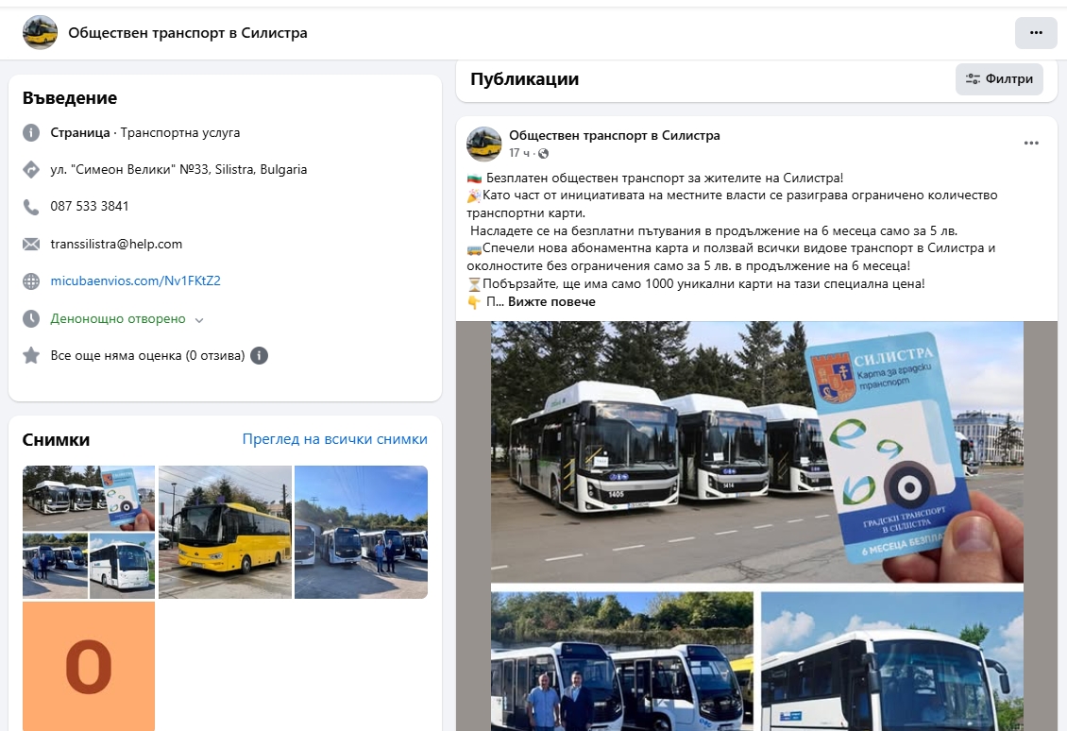Open the post's three-dot options menu
This screenshot has height=731, width=1067.
click(x=1031, y=143)
